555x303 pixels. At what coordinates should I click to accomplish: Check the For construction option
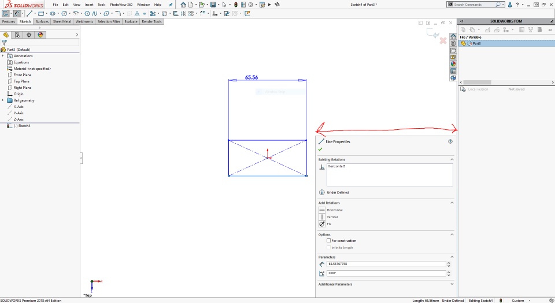click(x=329, y=241)
